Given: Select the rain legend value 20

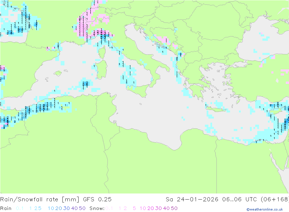Looking at the screenshot, I should pos(59,208).
